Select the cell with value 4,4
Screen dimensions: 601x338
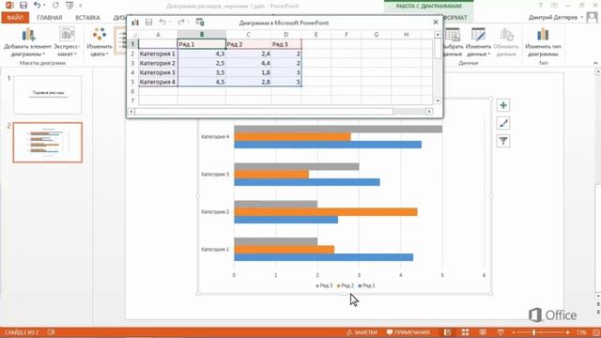[x=248, y=63]
